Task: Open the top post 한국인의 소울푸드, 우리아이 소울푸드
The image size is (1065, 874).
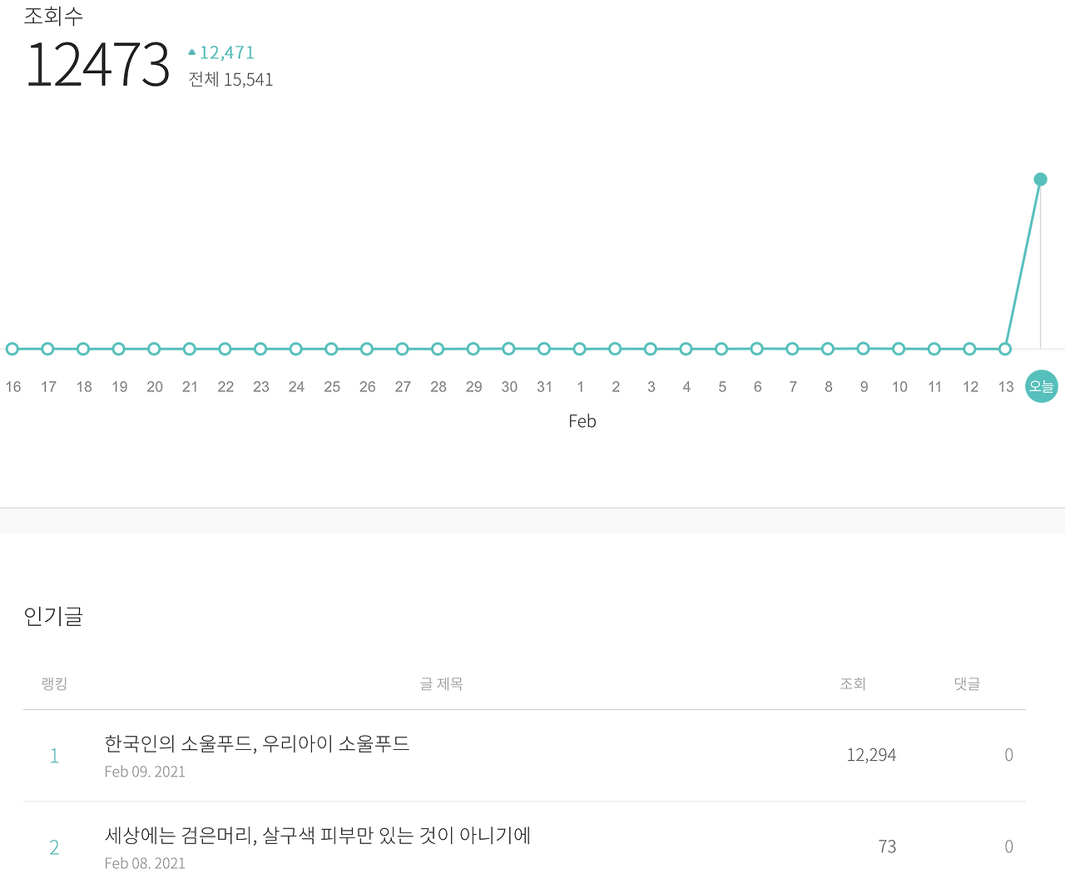Action: (257, 744)
